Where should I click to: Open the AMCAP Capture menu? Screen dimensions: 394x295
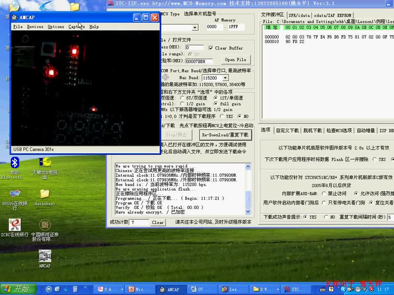[x=77, y=27]
